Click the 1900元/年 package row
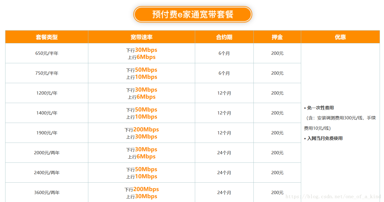 click(x=46, y=133)
